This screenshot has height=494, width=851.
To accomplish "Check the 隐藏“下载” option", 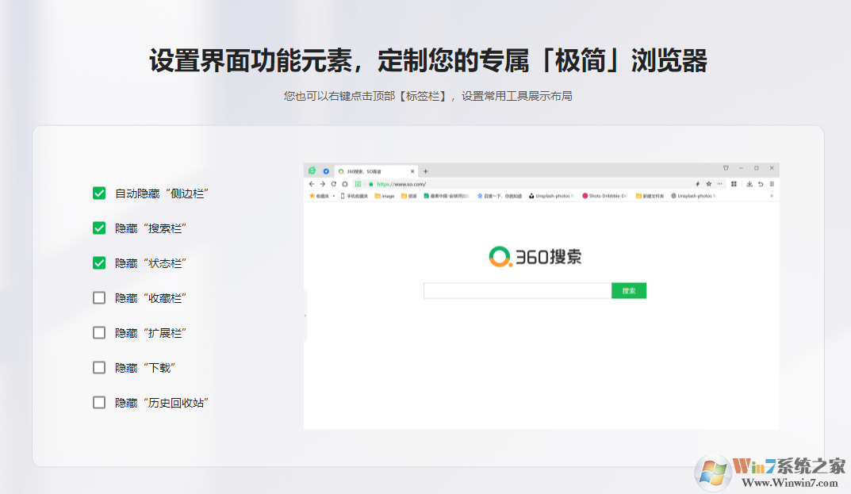I will 99,367.
